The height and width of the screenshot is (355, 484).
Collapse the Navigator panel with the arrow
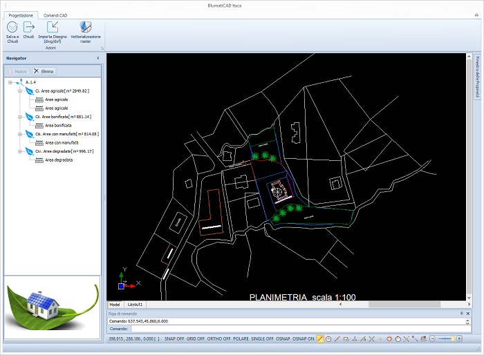click(x=97, y=58)
